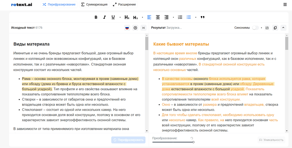Insert numbered list
This screenshot has width=292, height=148.
[180, 17]
